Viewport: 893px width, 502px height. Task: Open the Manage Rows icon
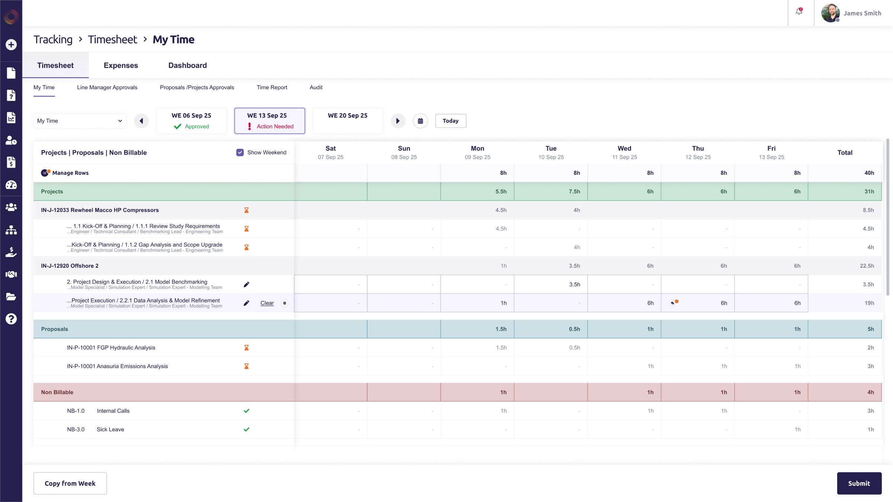click(45, 173)
